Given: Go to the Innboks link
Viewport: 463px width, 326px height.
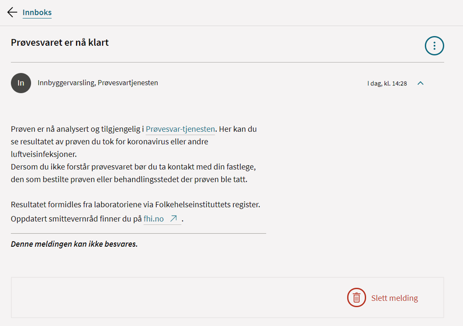Looking at the screenshot, I should pos(37,13).
